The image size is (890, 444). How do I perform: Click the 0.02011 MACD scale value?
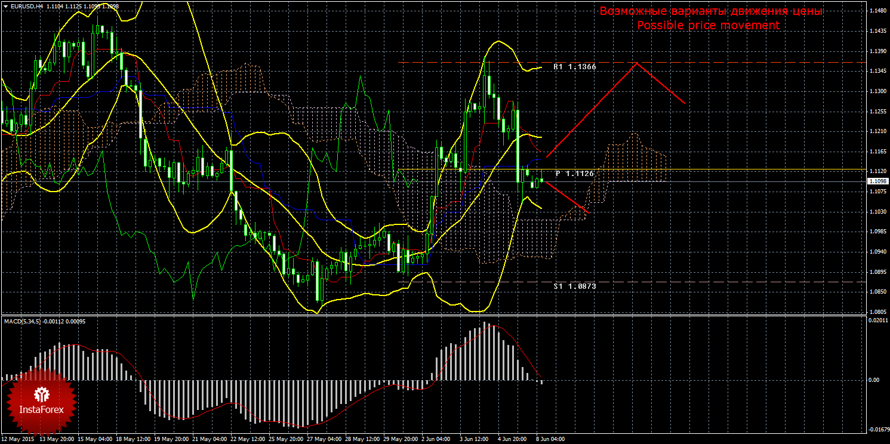click(x=877, y=322)
